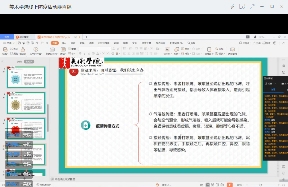Start slideshow from current slide (从当前开始)
The height and width of the screenshot is (187, 288).
tap(36, 51)
